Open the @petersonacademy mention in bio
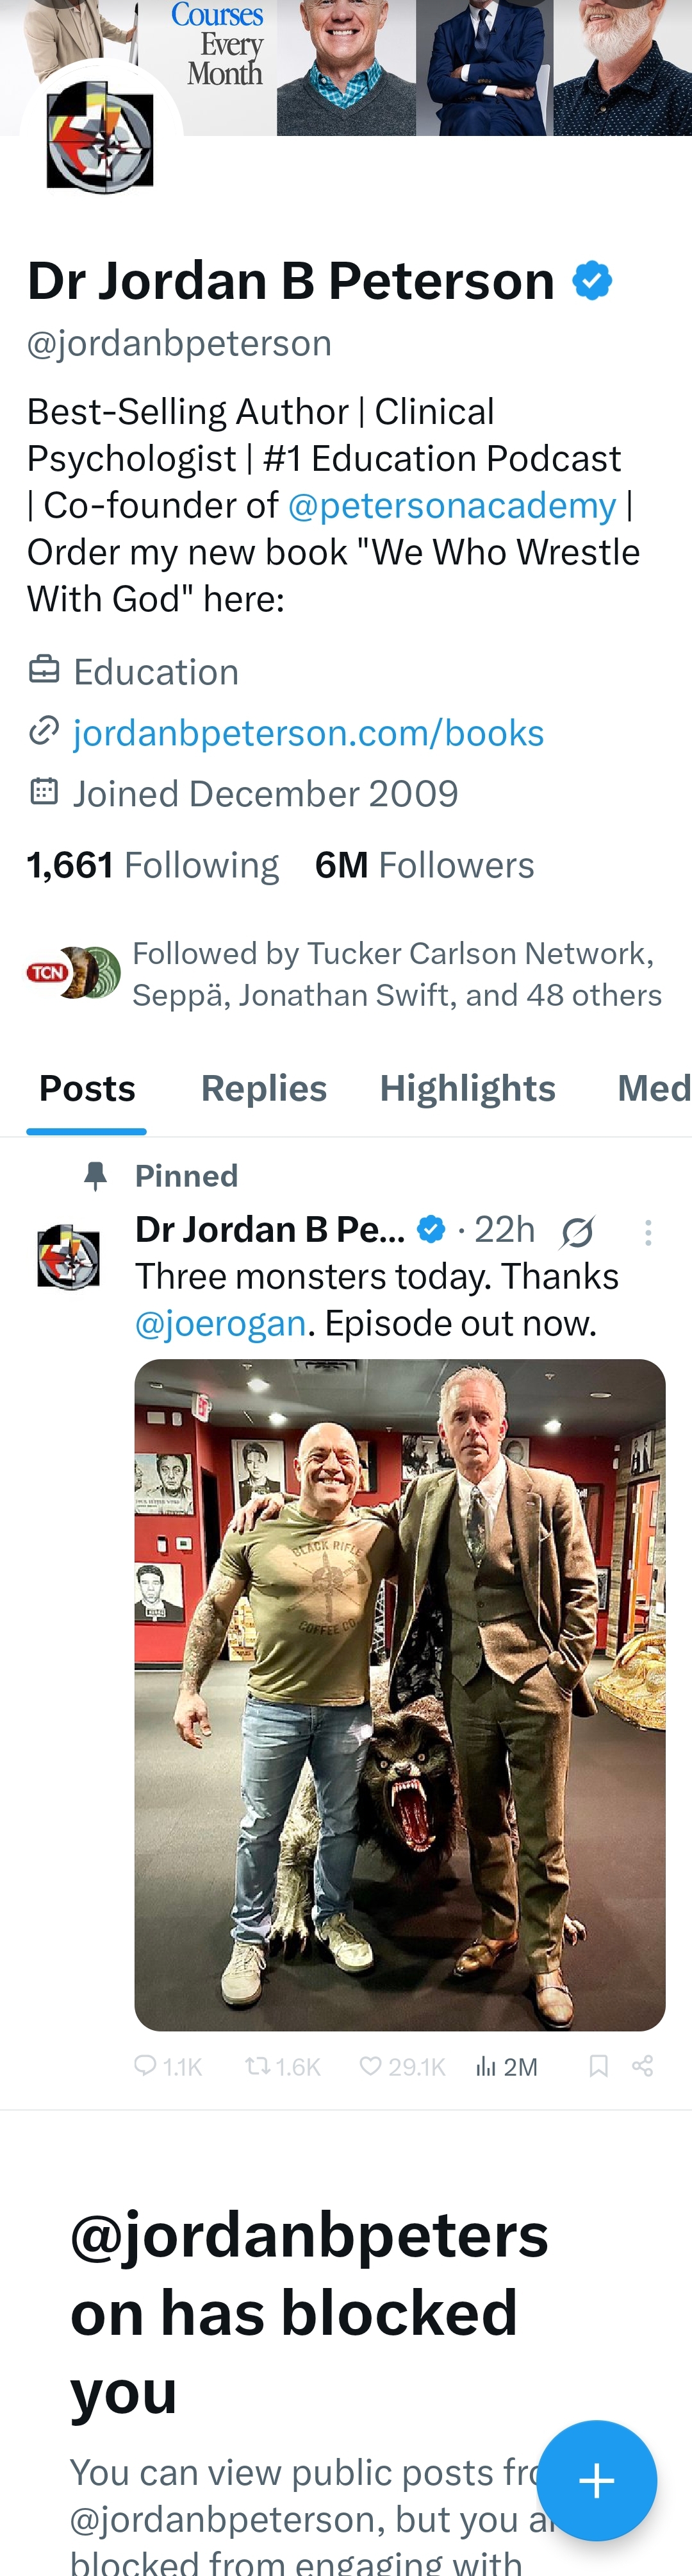692x2576 pixels. point(451,506)
